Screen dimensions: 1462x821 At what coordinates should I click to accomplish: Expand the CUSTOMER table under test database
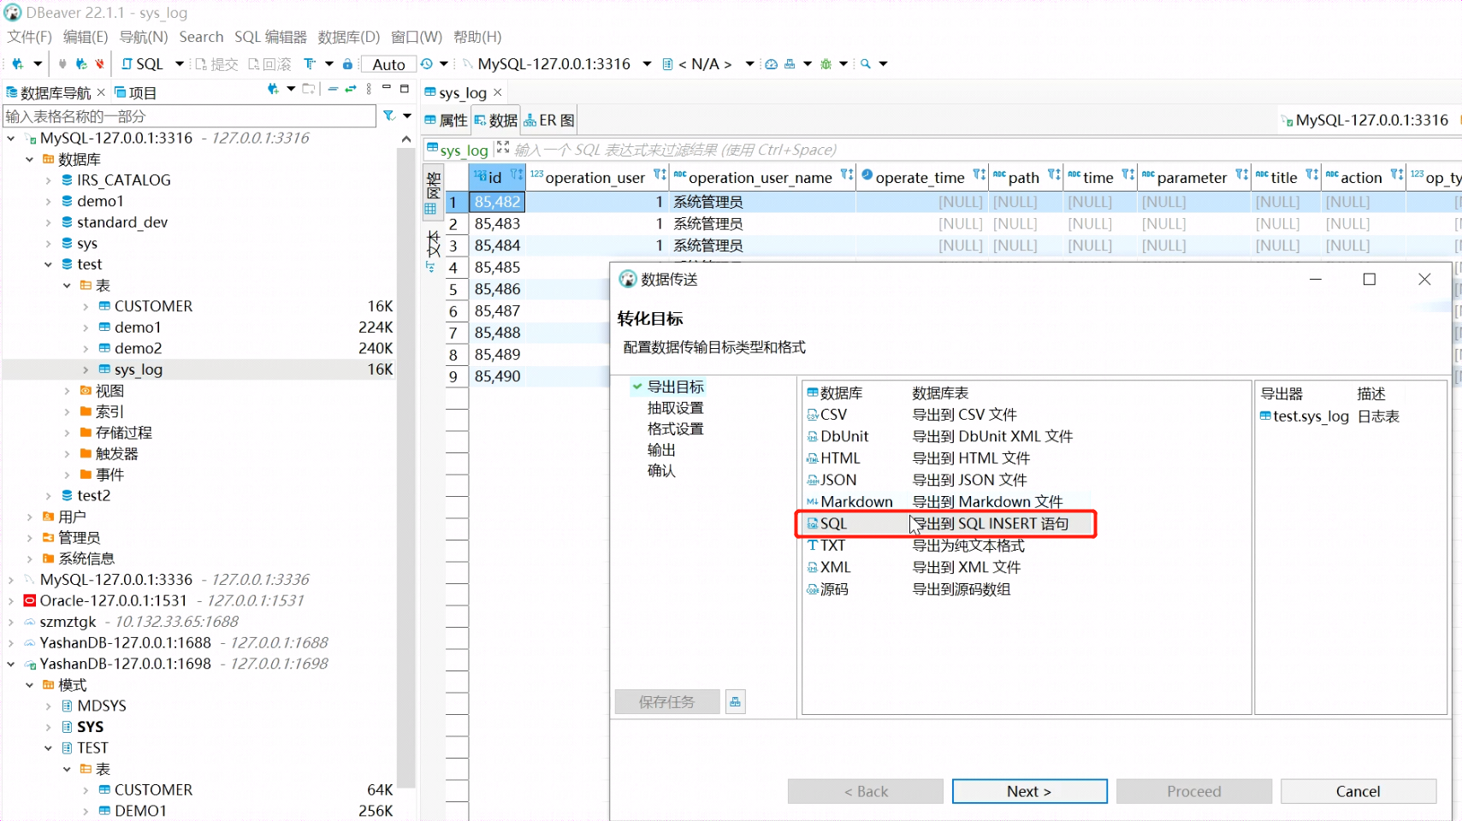pyautogui.click(x=86, y=306)
